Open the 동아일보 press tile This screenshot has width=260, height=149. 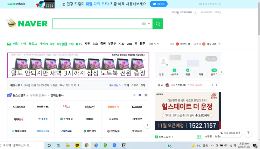tap(66, 119)
